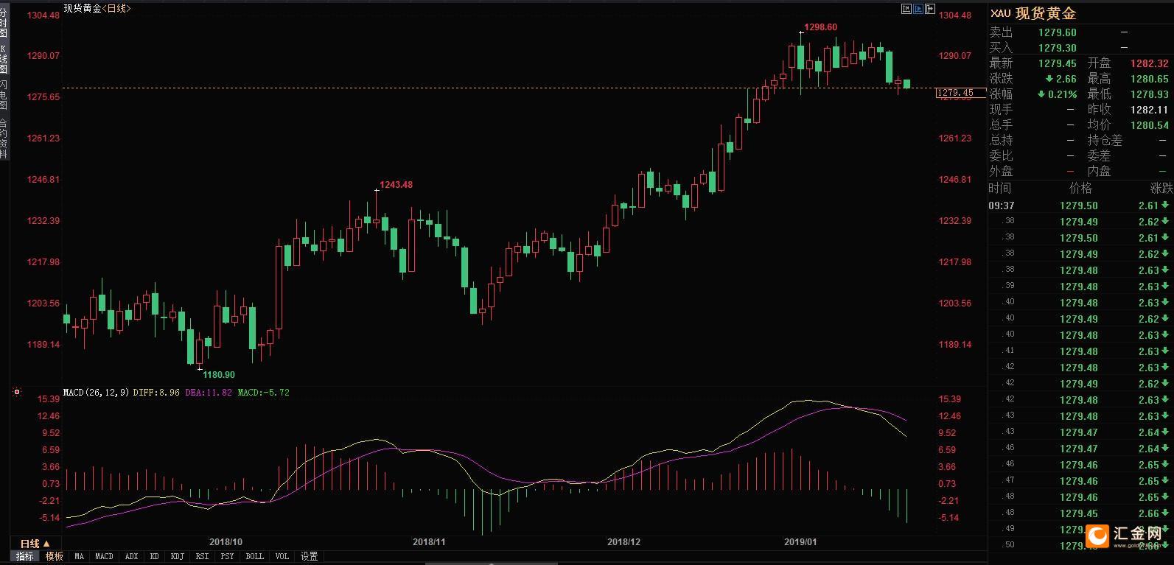Click the 现货黄金<日线> chart title
This screenshot has width=1174, height=565.
click(97, 8)
